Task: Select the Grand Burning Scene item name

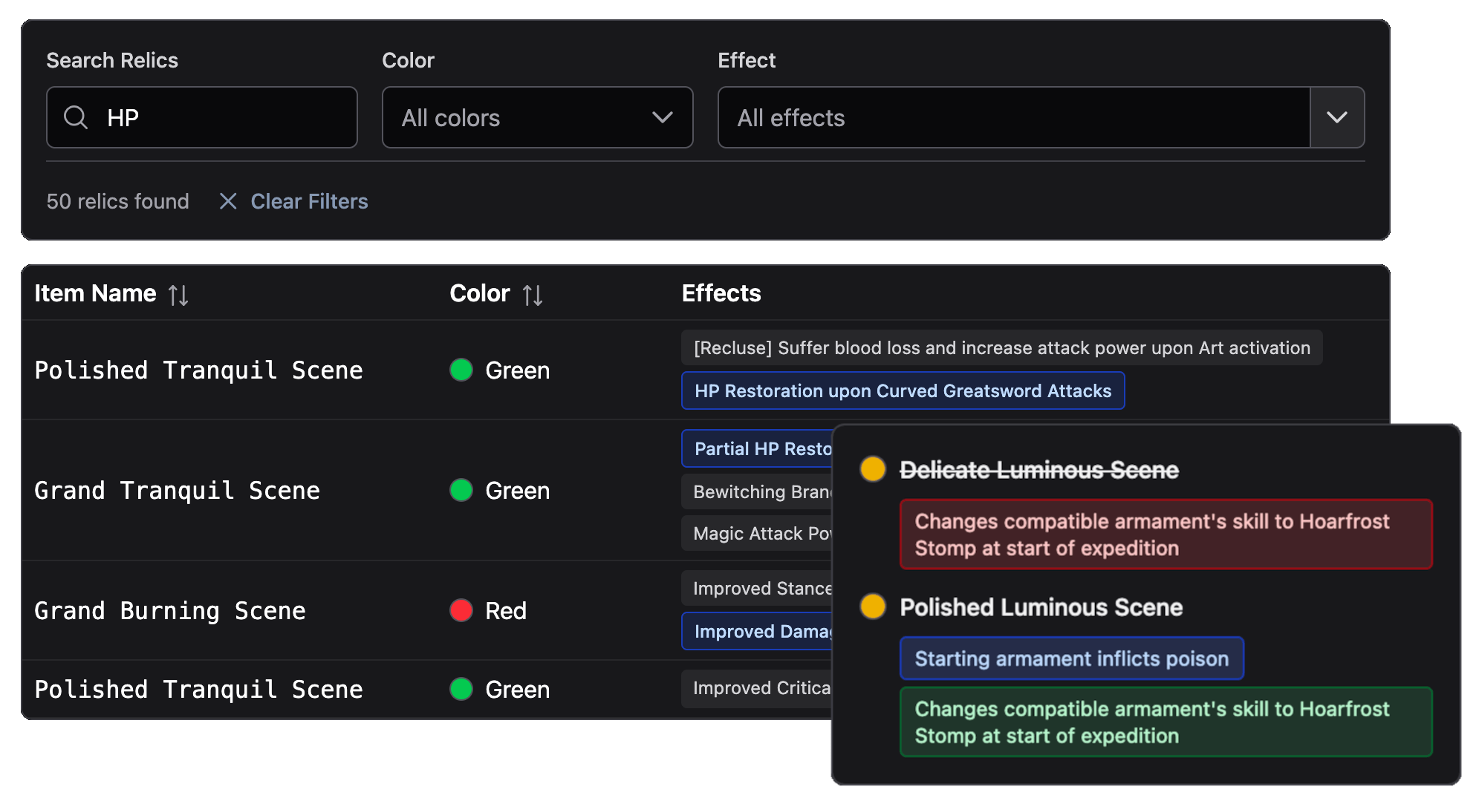Action: click(170, 610)
